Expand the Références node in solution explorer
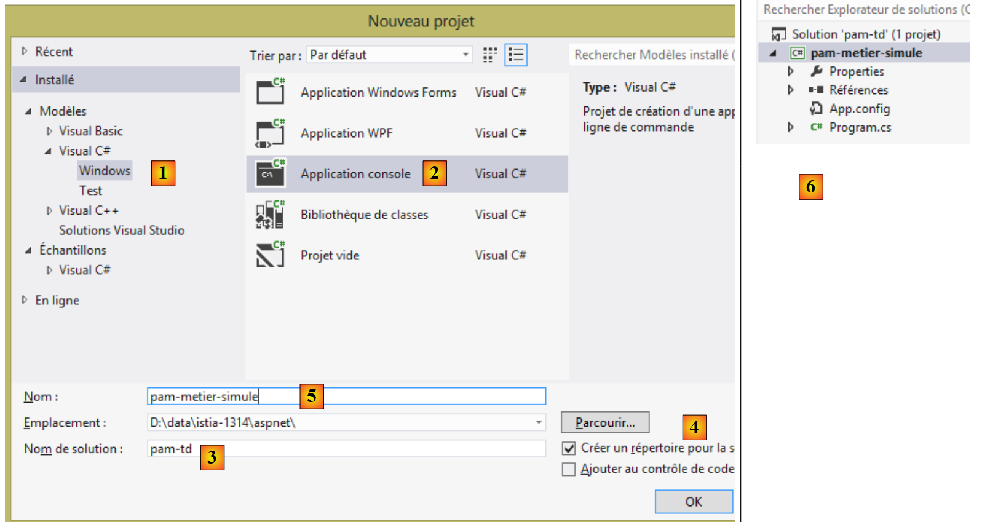This screenshot has width=982, height=522. 791,90
